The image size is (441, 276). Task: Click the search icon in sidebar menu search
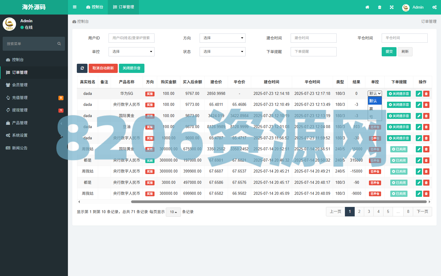pos(59,44)
